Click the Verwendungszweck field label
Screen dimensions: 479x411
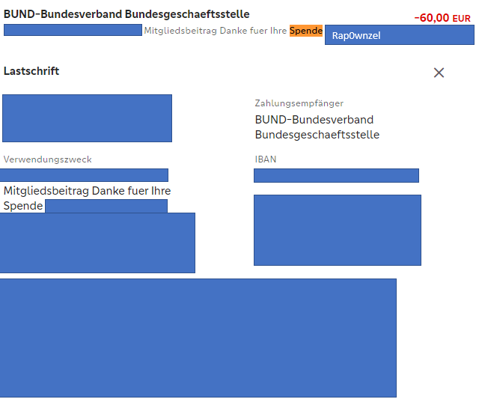47,159
